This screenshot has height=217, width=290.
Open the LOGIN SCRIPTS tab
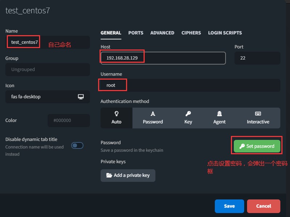pyautogui.click(x=225, y=33)
